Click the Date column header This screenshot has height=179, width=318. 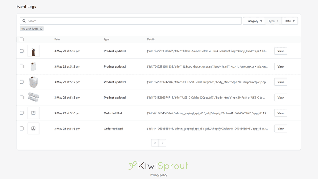coord(57,39)
